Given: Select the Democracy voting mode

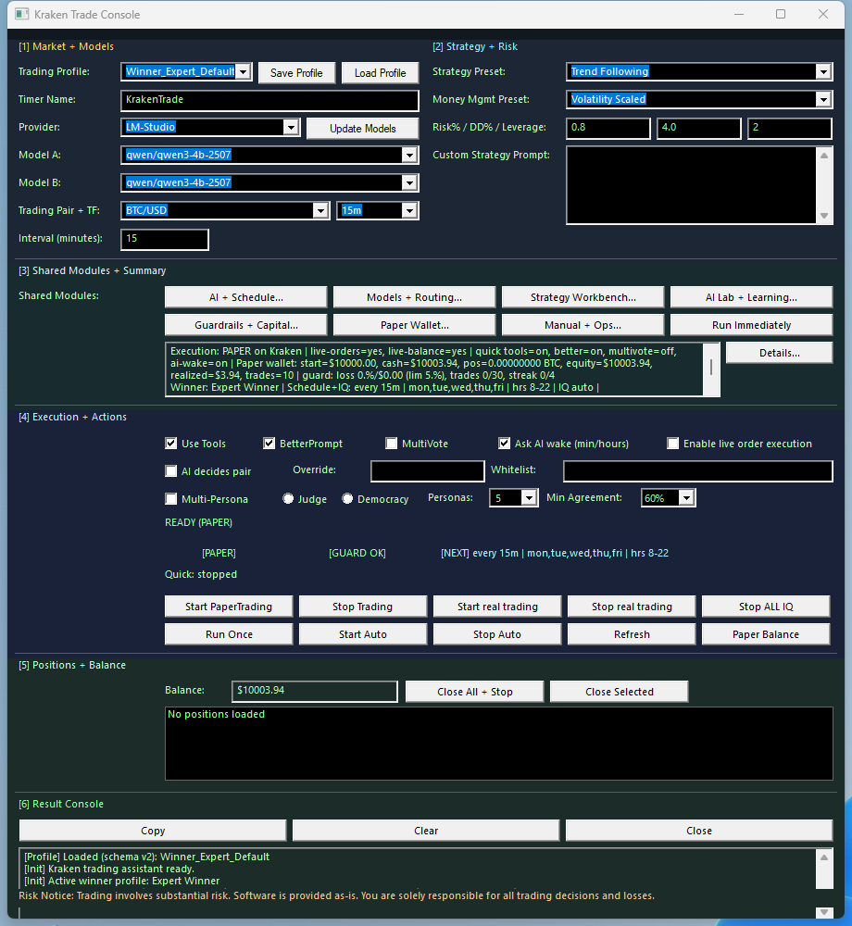Looking at the screenshot, I should coord(346,498).
